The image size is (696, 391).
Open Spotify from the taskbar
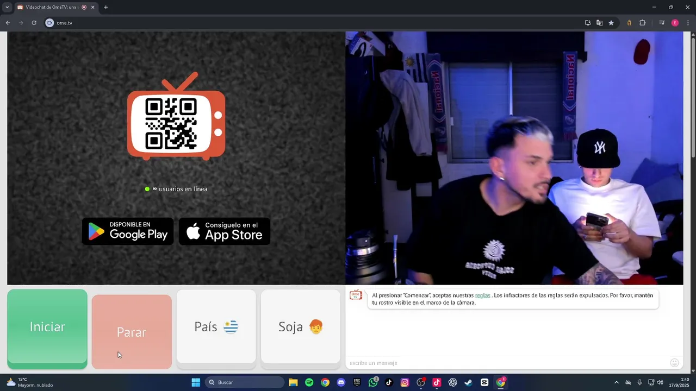tap(309, 382)
